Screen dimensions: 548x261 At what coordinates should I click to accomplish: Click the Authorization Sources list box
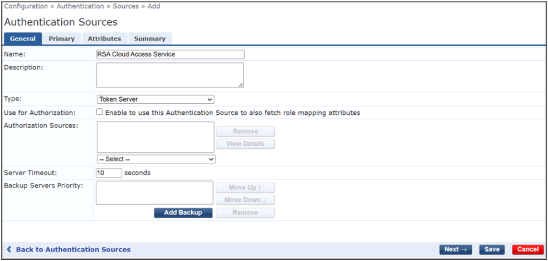(156, 137)
